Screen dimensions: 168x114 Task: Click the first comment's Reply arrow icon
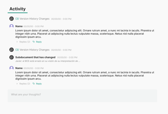tap(34, 42)
